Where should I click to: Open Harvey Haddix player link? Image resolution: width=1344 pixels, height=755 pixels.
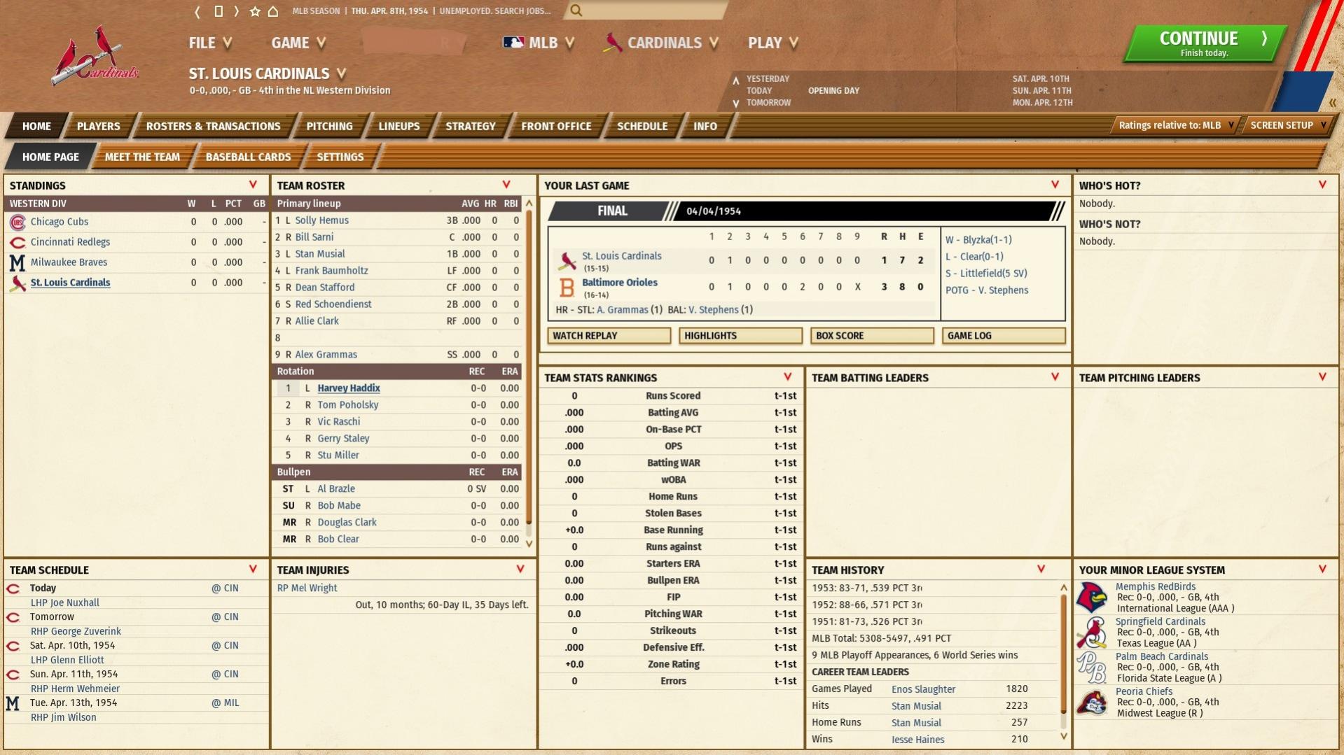(349, 388)
